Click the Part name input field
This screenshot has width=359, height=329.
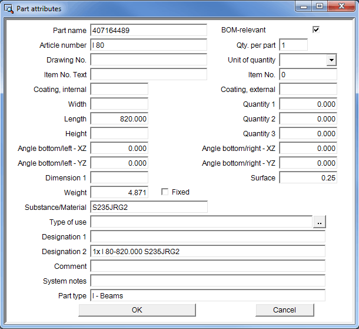tap(148, 30)
